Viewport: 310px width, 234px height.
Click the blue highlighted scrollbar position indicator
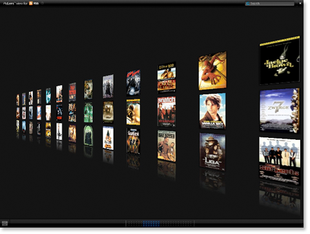(151, 224)
